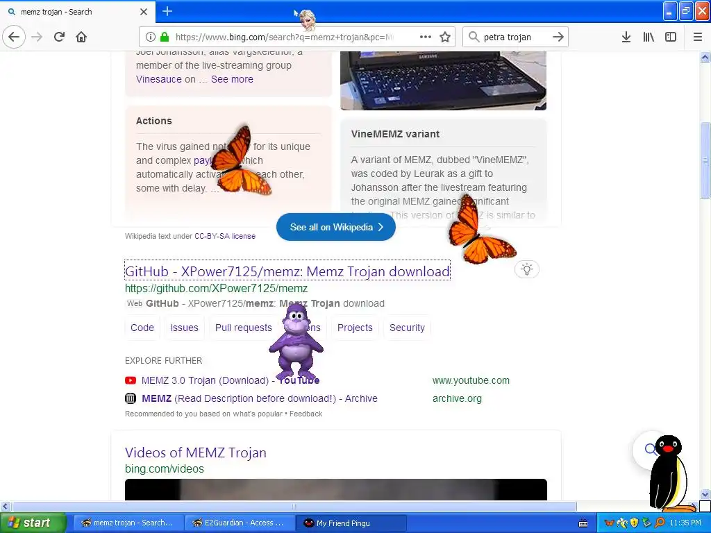
Task: Submit the petra trojan search with the arrow
Action: pyautogui.click(x=558, y=37)
